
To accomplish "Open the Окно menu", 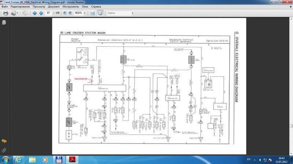I will (85, 7).
